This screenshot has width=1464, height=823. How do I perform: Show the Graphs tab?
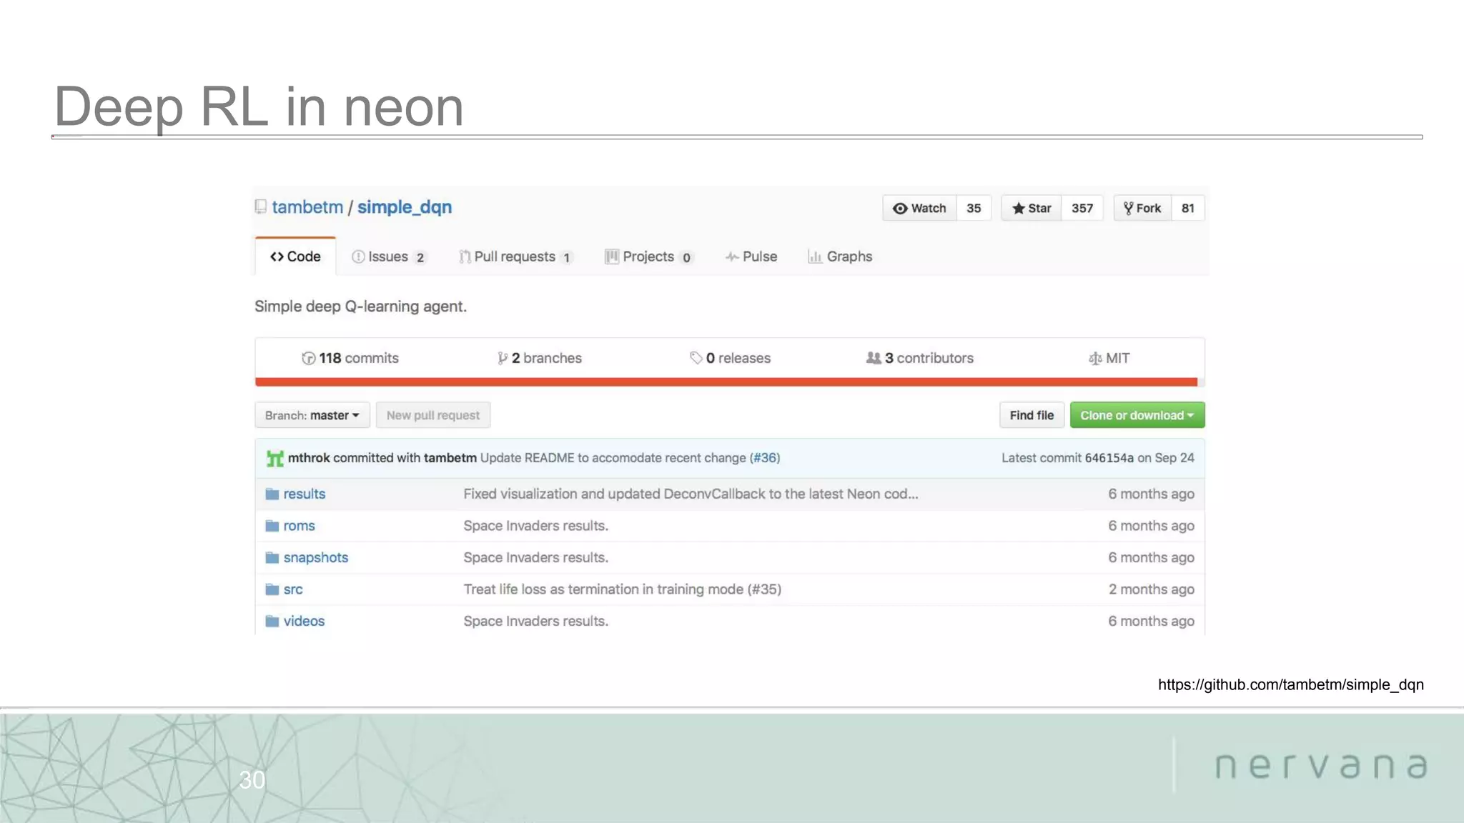pyautogui.click(x=840, y=256)
